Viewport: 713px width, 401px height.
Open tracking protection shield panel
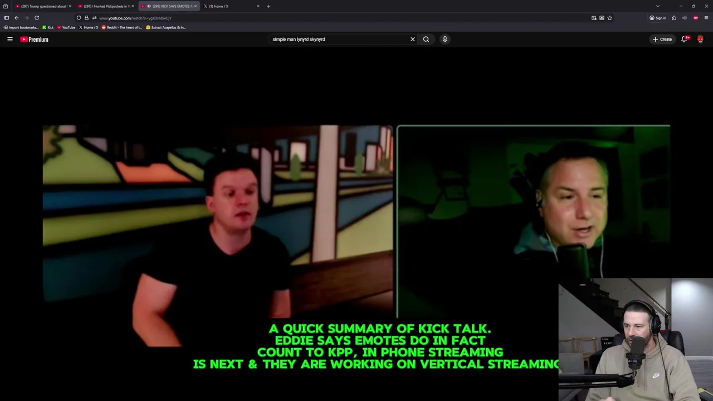click(x=79, y=18)
